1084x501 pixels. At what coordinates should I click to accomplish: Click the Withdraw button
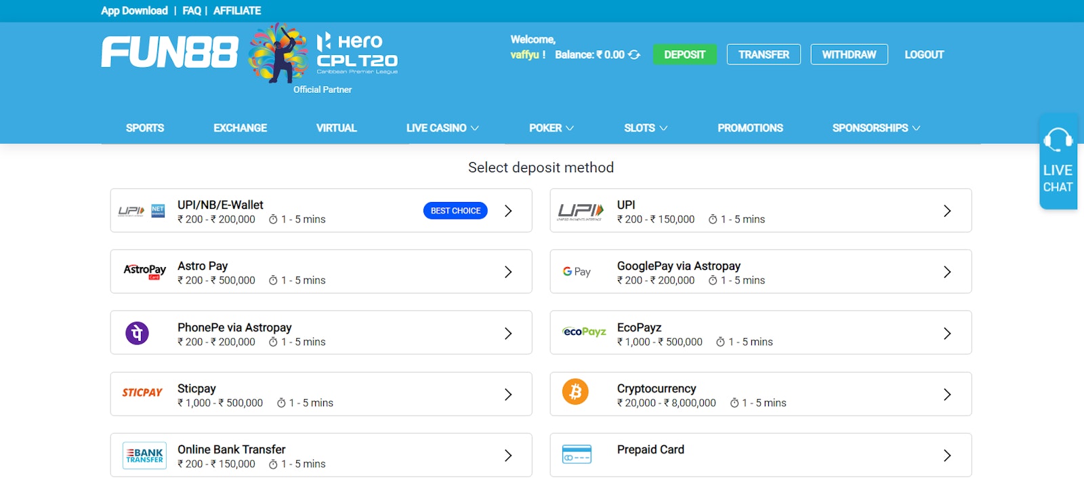coord(849,54)
